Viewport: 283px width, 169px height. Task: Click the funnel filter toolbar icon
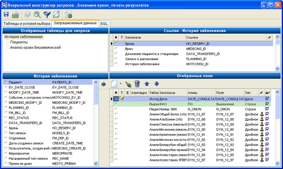47,14
